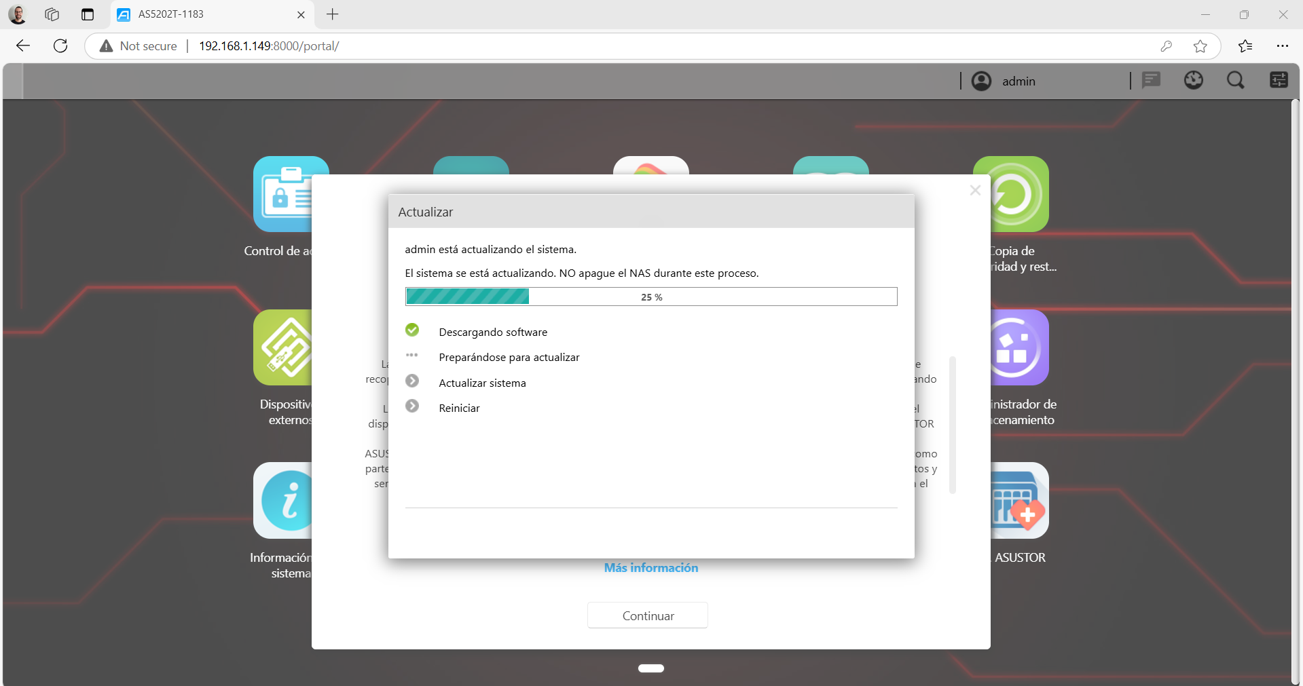Add this page to favorites star
This screenshot has height=686, width=1303.
coord(1200,46)
